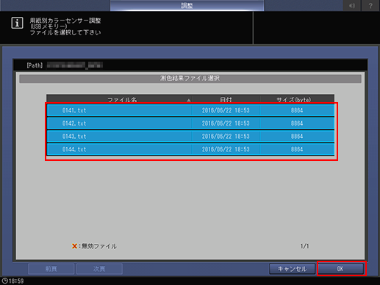Click the date cell of 0141.txt row
380x285 pixels.
[x=226, y=110]
